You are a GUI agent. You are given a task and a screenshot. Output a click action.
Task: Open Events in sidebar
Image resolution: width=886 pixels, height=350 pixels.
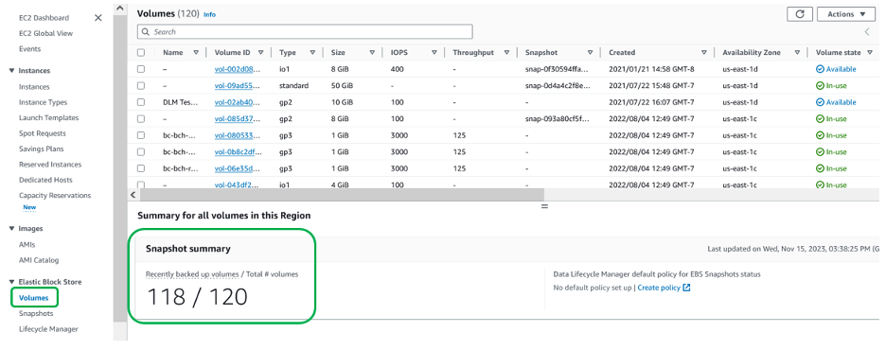(x=30, y=49)
